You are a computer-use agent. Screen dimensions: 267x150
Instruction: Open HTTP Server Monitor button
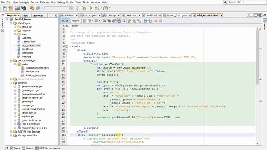48,148
